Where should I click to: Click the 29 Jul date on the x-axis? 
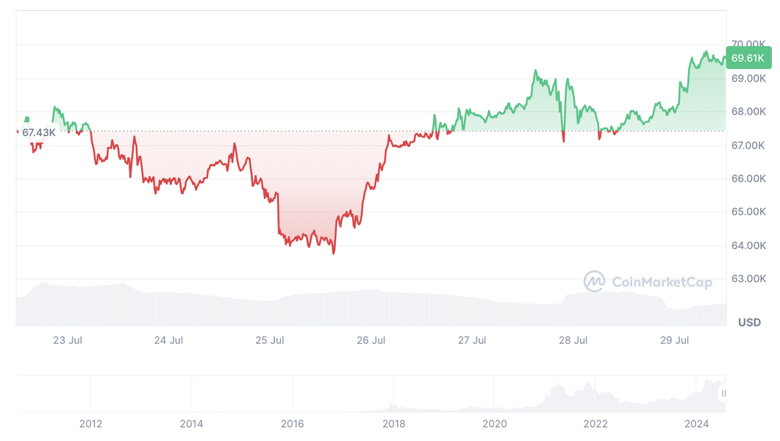click(x=674, y=340)
